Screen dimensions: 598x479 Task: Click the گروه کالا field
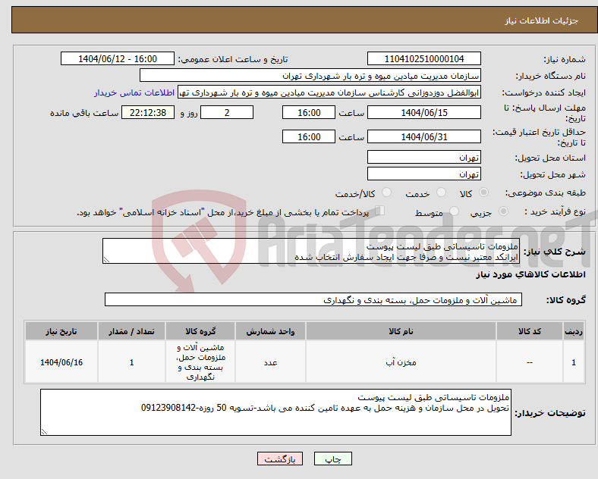313,299
